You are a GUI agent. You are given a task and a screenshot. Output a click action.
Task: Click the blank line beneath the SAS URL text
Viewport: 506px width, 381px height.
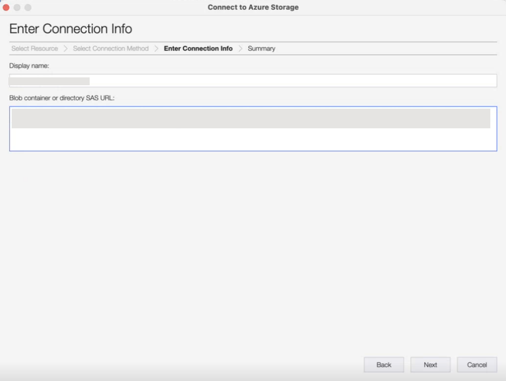coord(253,140)
